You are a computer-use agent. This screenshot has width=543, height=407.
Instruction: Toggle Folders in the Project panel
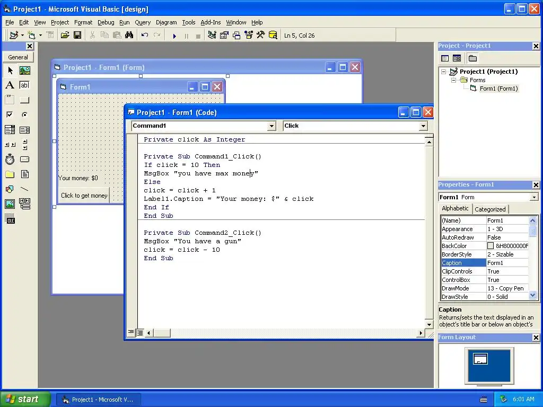coord(472,58)
